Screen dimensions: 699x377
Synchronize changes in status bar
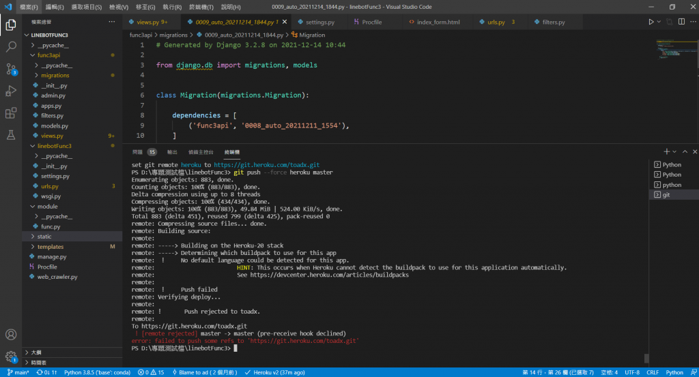pyautogui.click(x=47, y=372)
